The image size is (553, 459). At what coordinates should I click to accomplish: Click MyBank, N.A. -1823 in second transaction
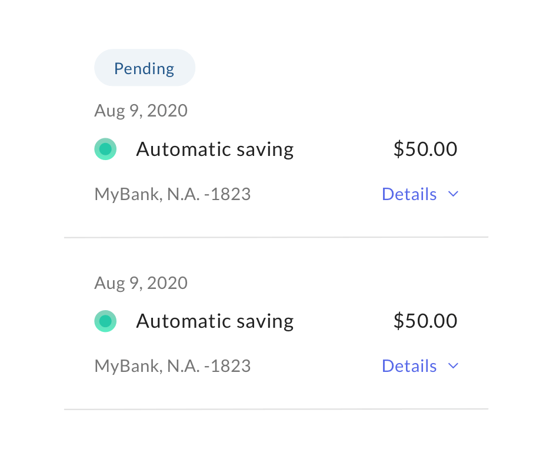pos(172,366)
